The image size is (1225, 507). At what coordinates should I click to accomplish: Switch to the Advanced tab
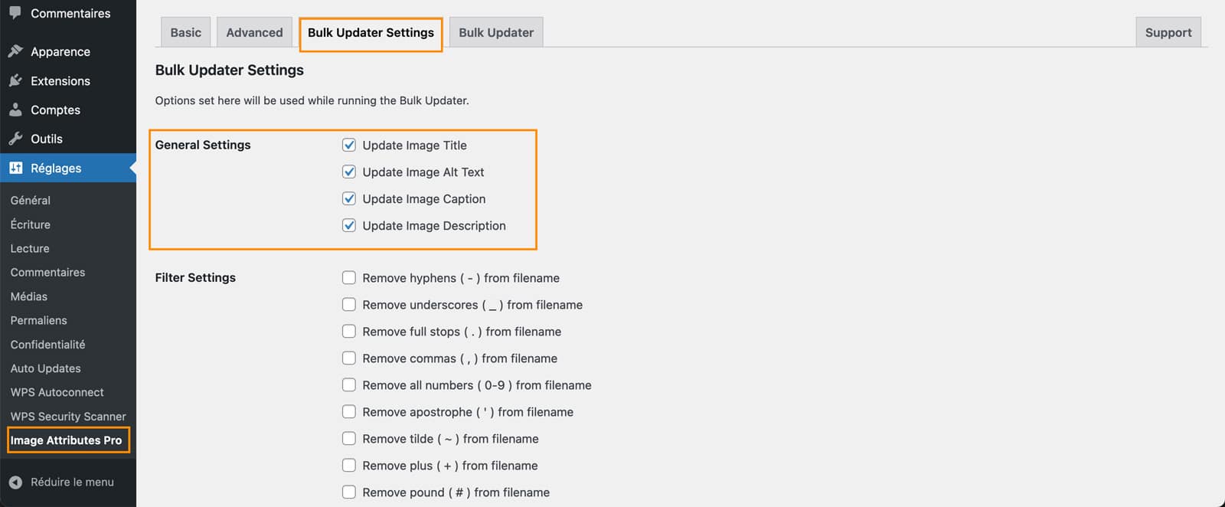(254, 32)
